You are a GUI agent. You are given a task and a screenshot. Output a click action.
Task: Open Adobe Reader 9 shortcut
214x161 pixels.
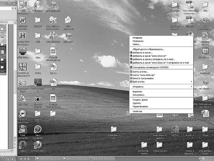coord(37,83)
